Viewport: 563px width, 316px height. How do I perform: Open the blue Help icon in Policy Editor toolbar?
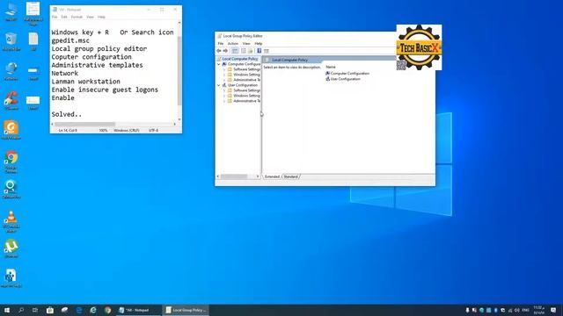click(x=259, y=51)
